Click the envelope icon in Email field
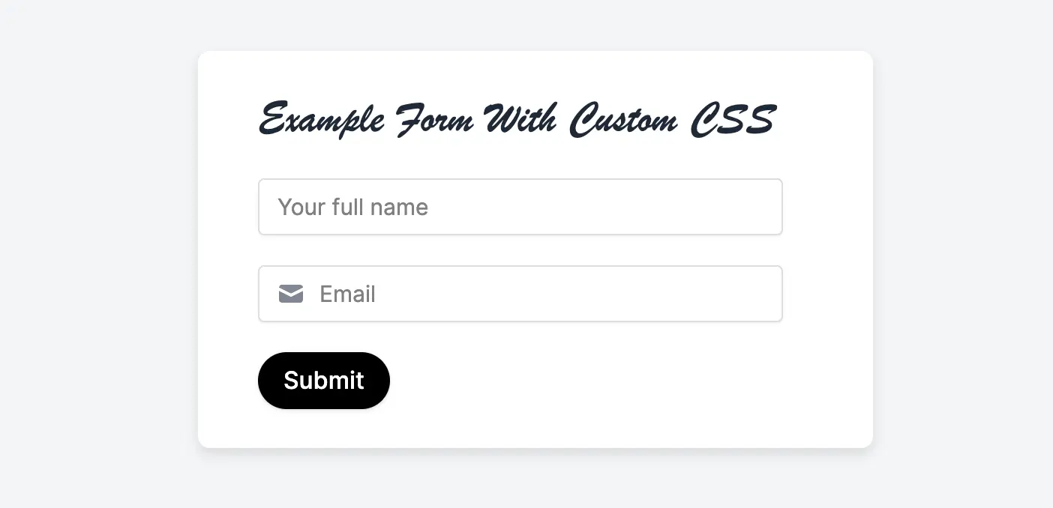Image resolution: width=1053 pixels, height=508 pixels. pos(291,294)
